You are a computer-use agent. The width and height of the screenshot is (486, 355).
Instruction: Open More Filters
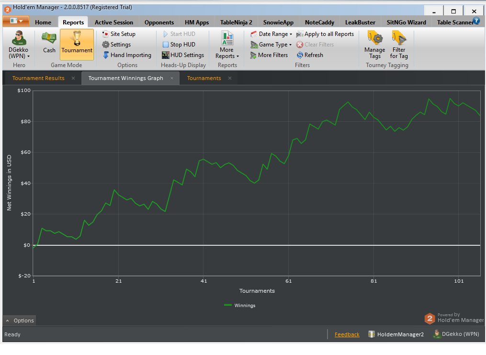click(269, 55)
